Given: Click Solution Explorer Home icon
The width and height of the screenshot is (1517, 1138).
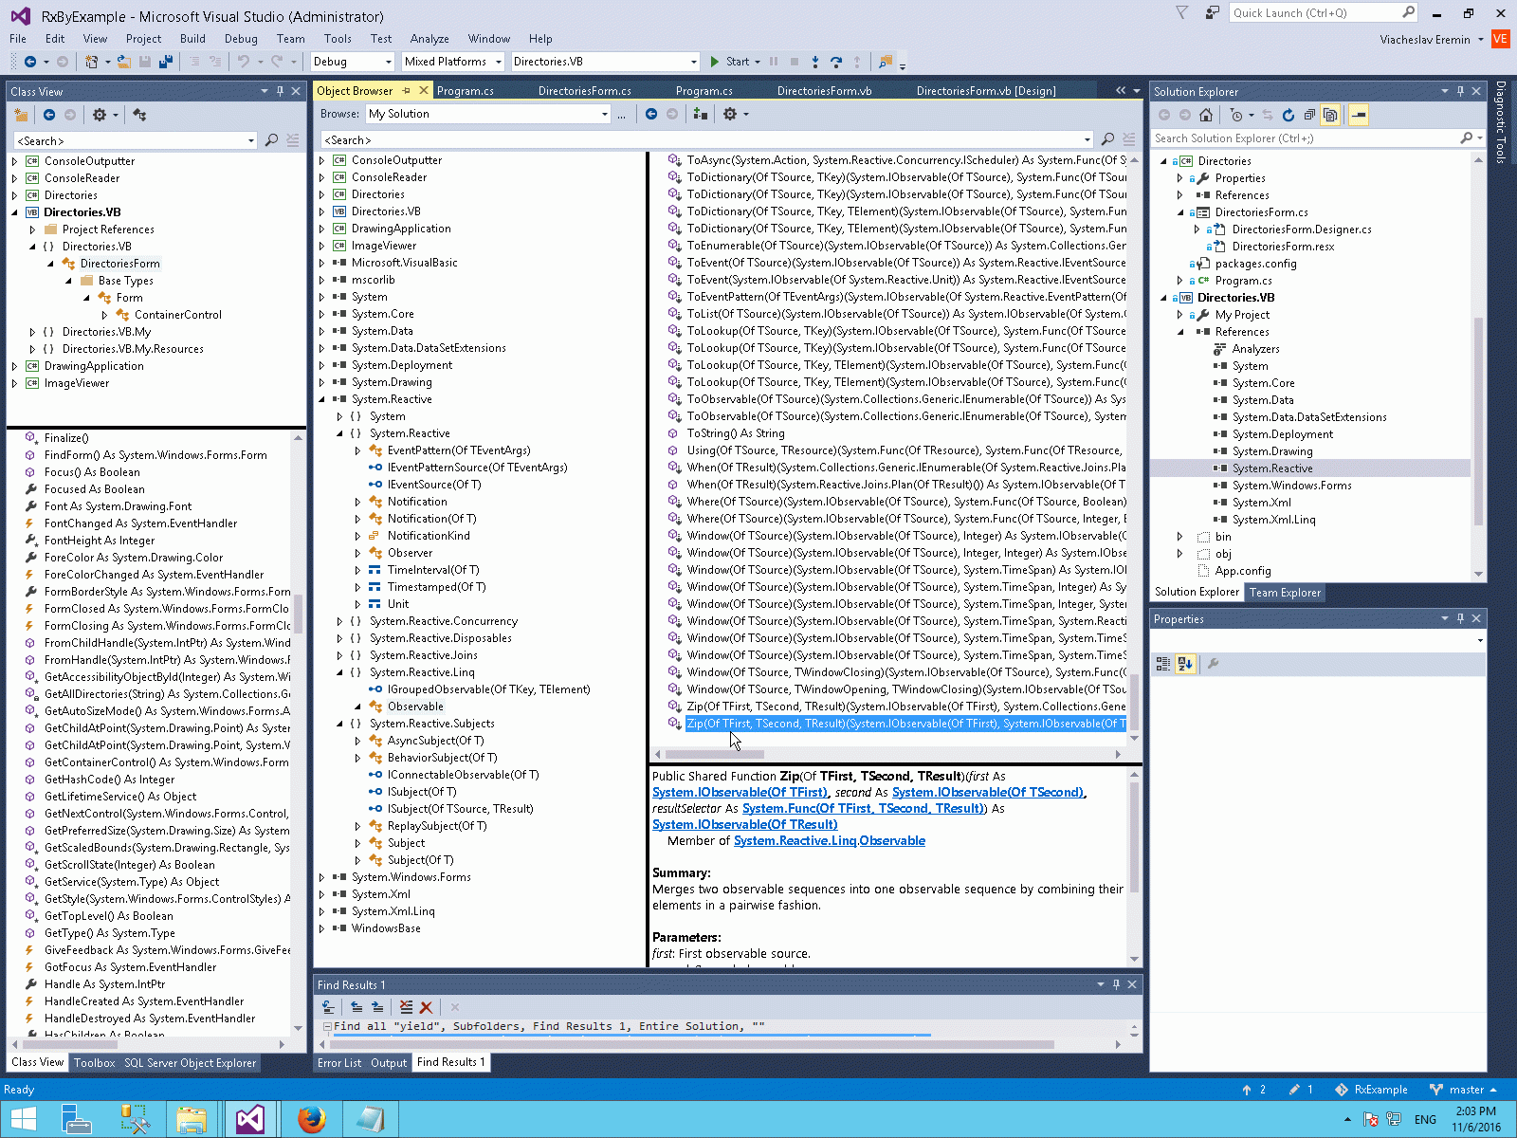Looking at the screenshot, I should [x=1206, y=115].
